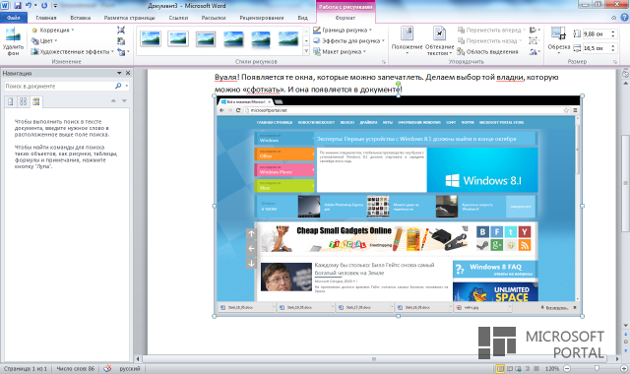
Task: Click the Word application icon in the title bar
Action: pyautogui.click(x=5, y=6)
